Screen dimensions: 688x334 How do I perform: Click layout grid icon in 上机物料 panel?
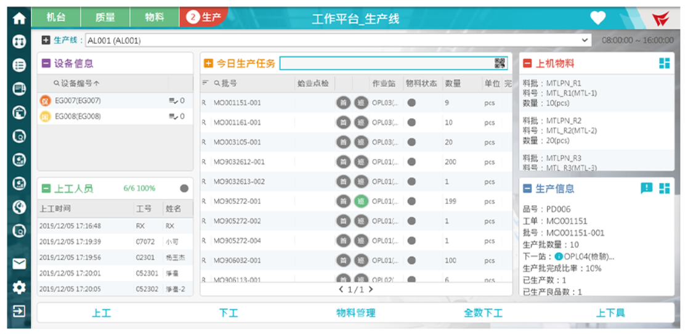tap(663, 63)
